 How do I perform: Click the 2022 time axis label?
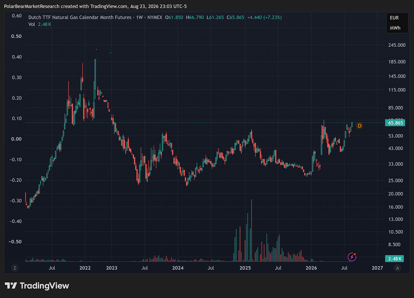point(85,268)
